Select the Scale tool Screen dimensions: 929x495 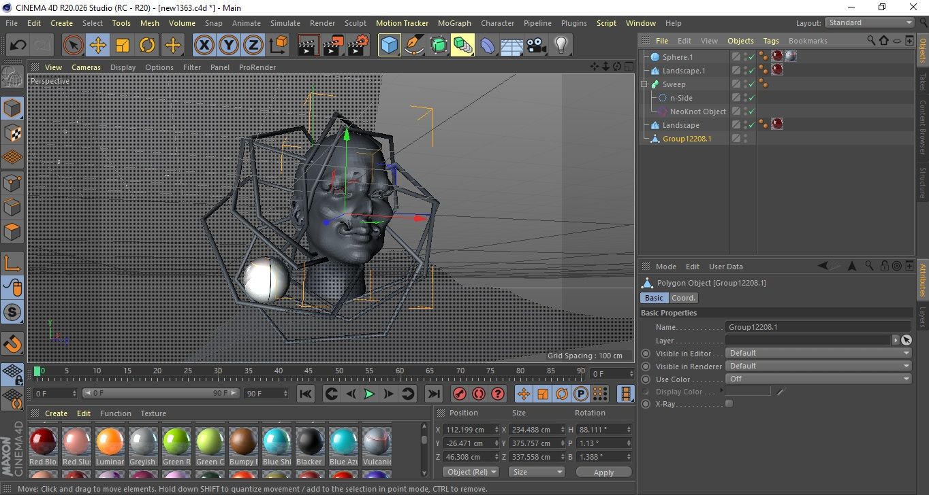pyautogui.click(x=123, y=46)
